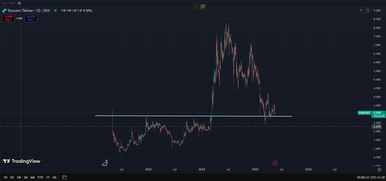Screen dimensions: 386x181
Task: Open the Go to date calendar icon
Action: pos(64,177)
